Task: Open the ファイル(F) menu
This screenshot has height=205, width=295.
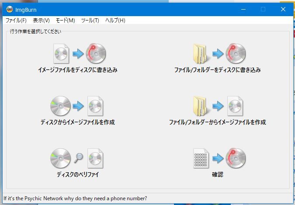Action: (16, 20)
